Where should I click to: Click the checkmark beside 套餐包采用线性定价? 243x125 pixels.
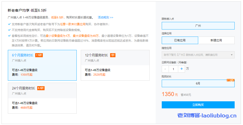pos(9,36)
